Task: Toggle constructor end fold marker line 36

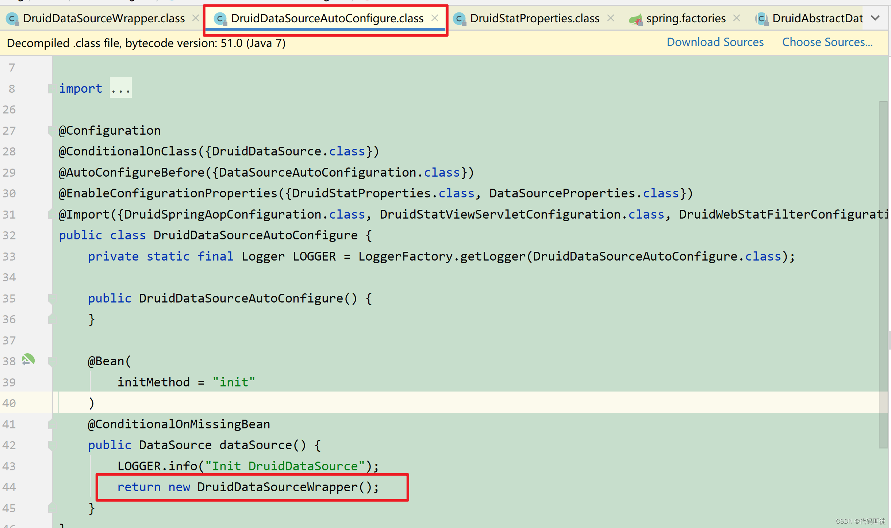Action: coord(50,319)
